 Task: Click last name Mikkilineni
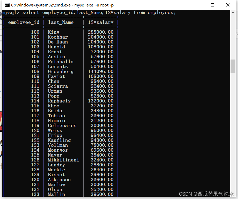pos(63,160)
